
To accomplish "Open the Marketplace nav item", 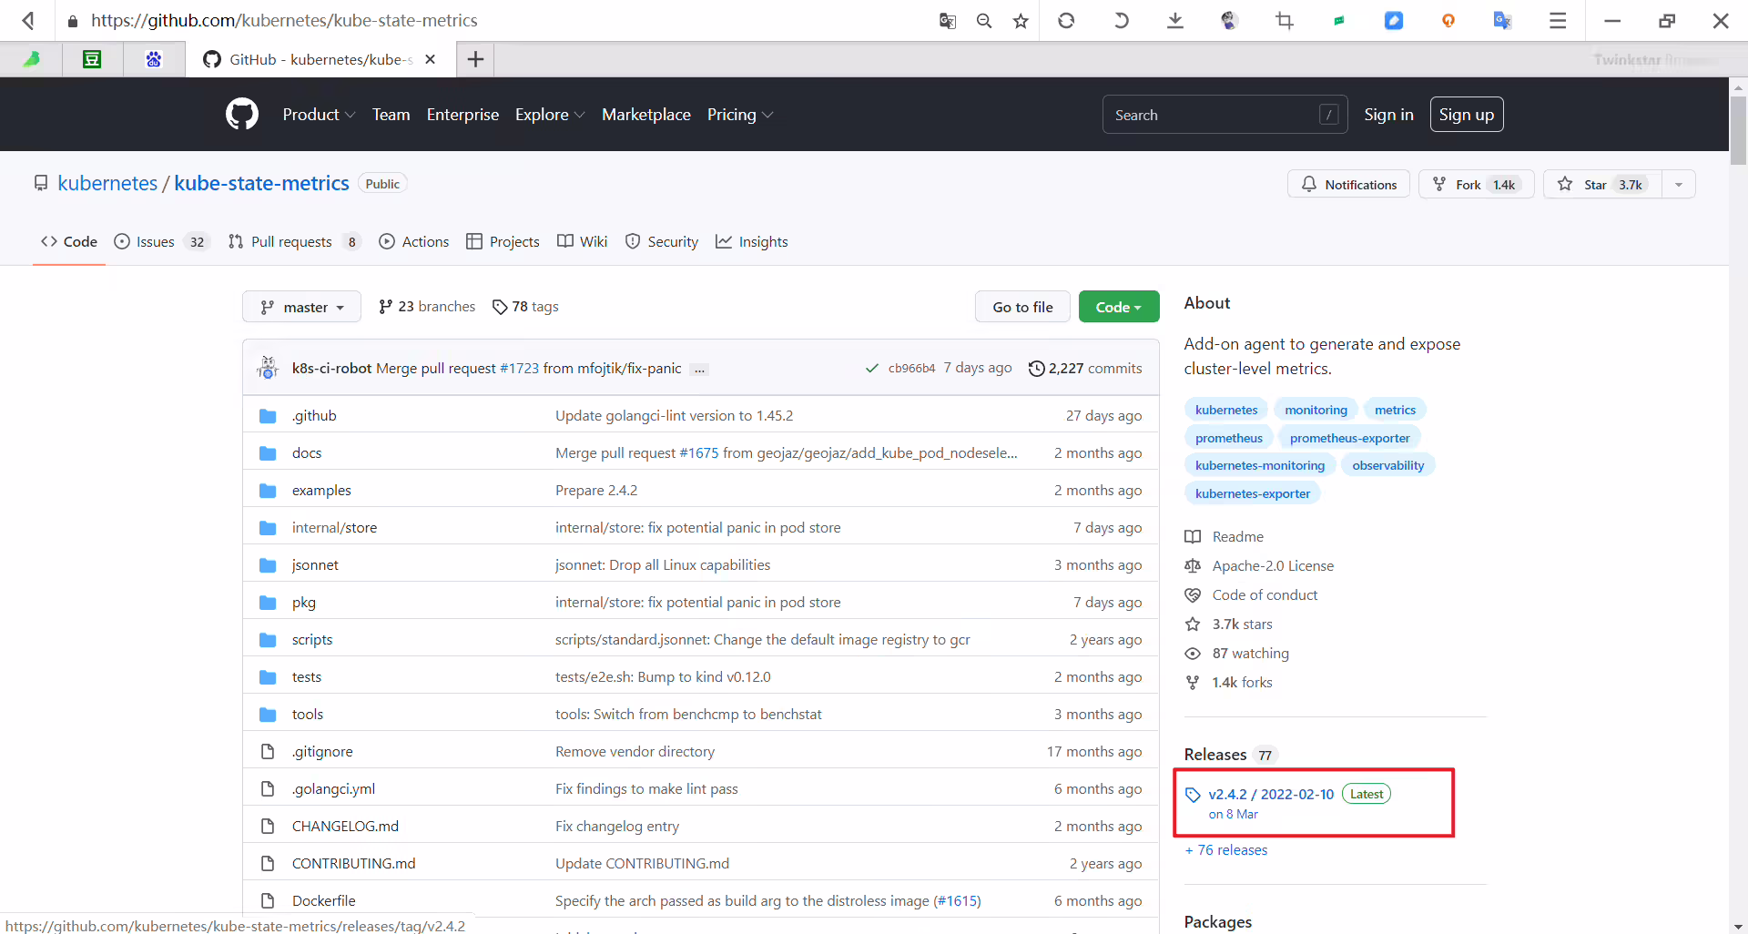I will [646, 115].
